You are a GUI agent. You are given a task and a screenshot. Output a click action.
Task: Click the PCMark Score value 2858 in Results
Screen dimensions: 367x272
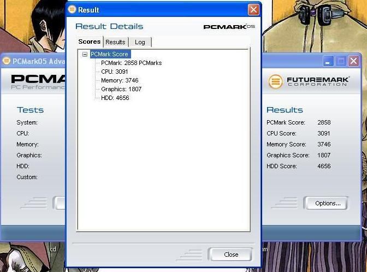click(x=324, y=122)
